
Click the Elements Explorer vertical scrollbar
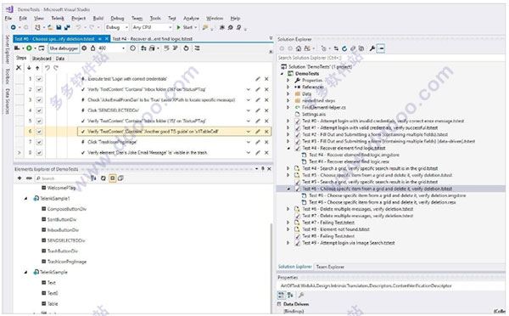pos(271,267)
